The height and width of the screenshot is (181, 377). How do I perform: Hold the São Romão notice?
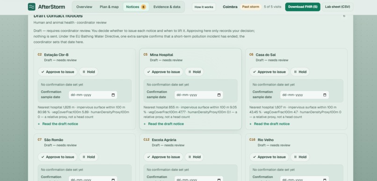tap(89, 157)
